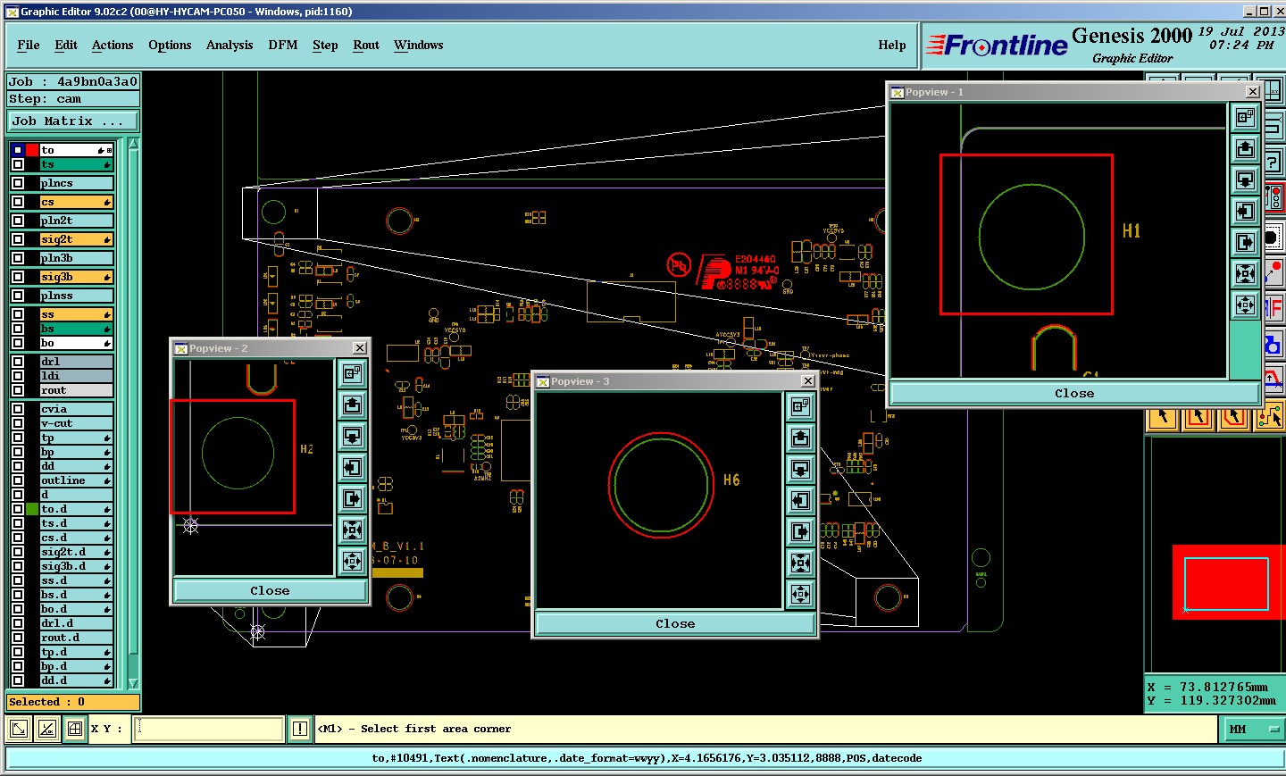1286x776 pixels.
Task: Click the grid snap icon left of XY label
Action: click(x=75, y=730)
